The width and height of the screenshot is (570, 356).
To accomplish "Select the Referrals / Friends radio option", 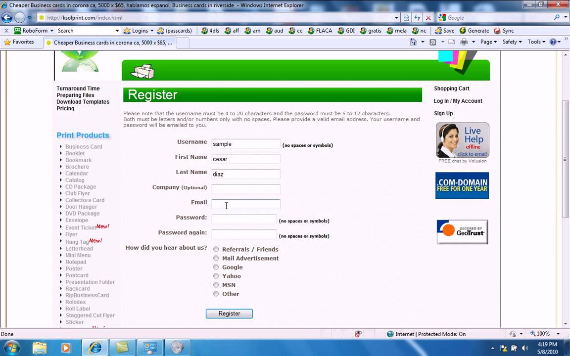I will click(x=216, y=249).
